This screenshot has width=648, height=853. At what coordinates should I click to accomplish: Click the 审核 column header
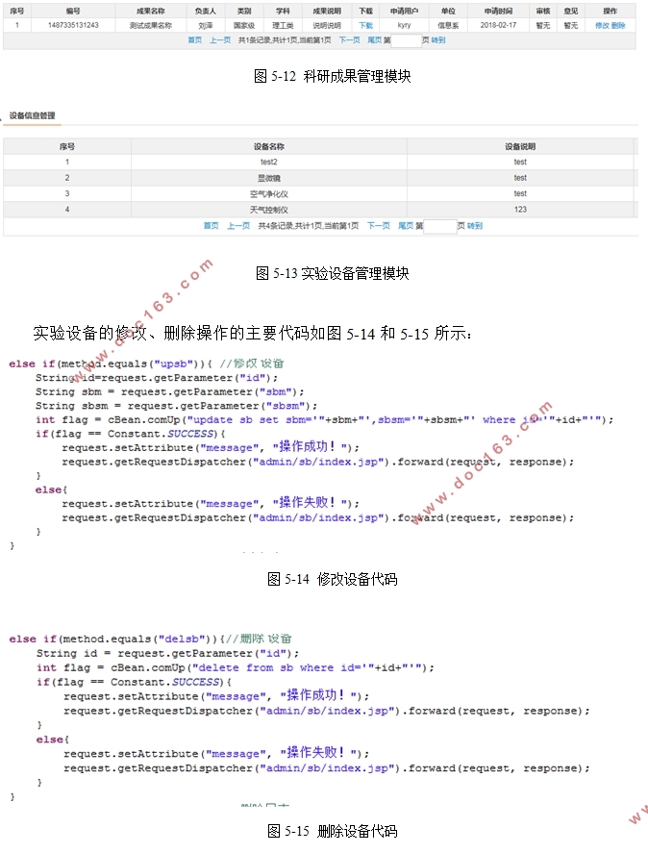tap(543, 11)
